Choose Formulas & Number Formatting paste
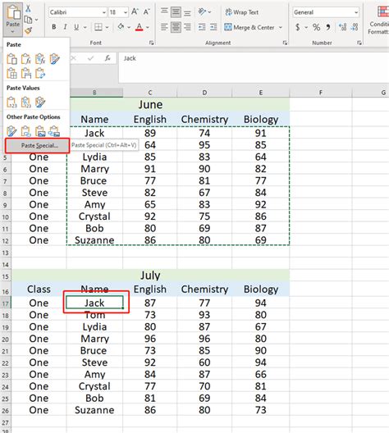The height and width of the screenshot is (433, 389). (x=40, y=59)
